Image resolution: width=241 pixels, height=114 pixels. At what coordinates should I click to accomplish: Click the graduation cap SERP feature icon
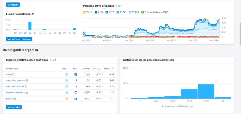(55, 33)
